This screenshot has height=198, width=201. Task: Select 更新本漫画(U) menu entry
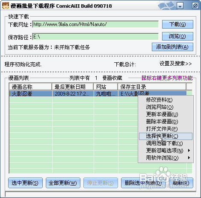point(166,114)
